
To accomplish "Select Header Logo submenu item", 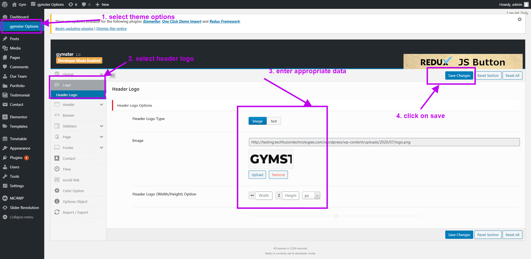I will 67,95.
